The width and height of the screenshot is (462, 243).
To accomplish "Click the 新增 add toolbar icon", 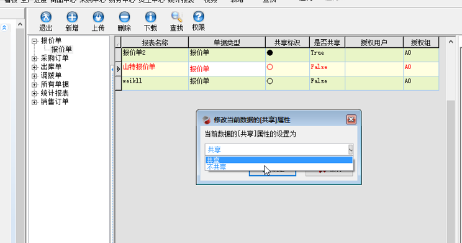I will (72, 17).
